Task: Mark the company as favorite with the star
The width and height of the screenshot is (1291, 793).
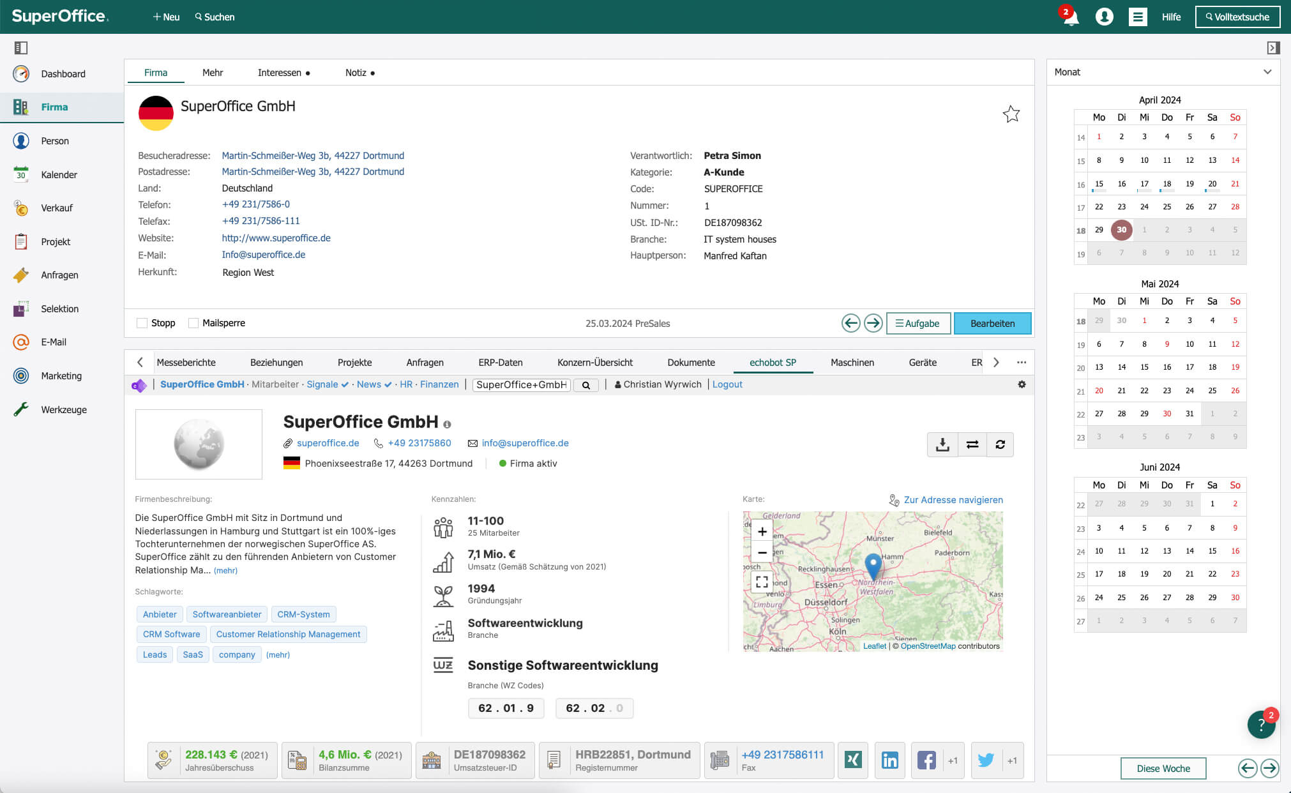Action: pyautogui.click(x=1011, y=114)
